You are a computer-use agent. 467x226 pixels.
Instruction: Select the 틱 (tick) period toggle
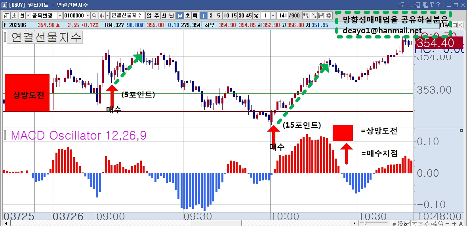coord(195,15)
